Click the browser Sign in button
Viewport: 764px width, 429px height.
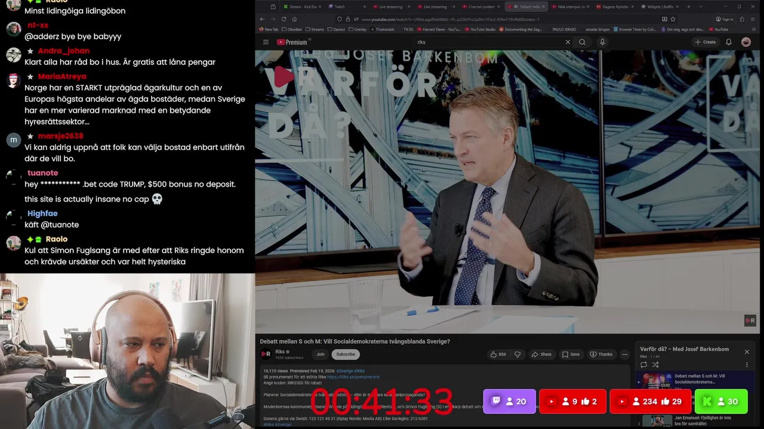coord(725,19)
